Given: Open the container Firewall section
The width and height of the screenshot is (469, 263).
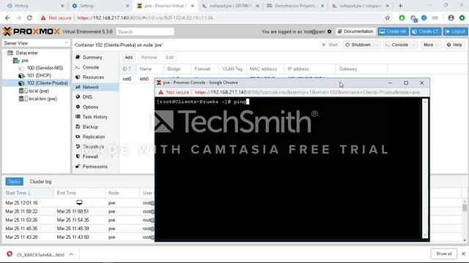Looking at the screenshot, I should (x=90, y=156).
